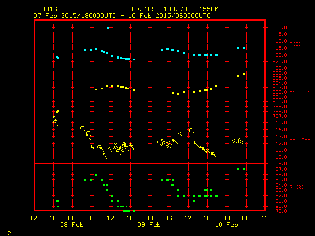This screenshot has width=315, height=236.
Task: Select the 08 Feb date label
Action: [72, 224]
